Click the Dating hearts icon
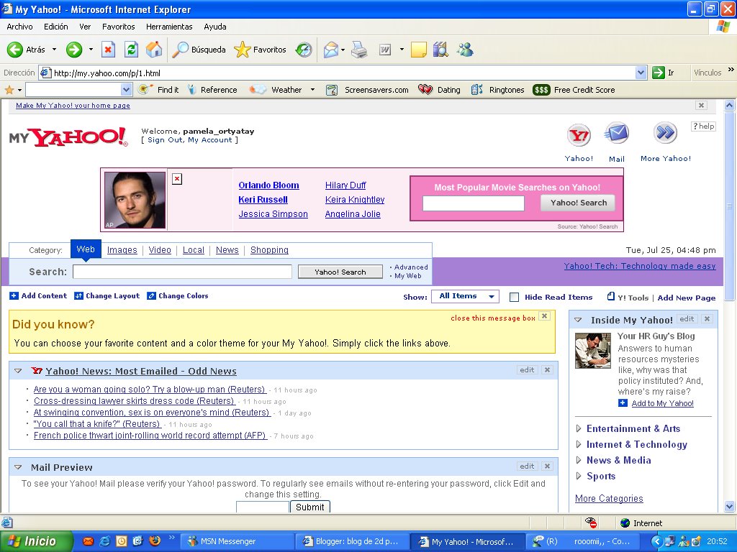 [x=425, y=90]
